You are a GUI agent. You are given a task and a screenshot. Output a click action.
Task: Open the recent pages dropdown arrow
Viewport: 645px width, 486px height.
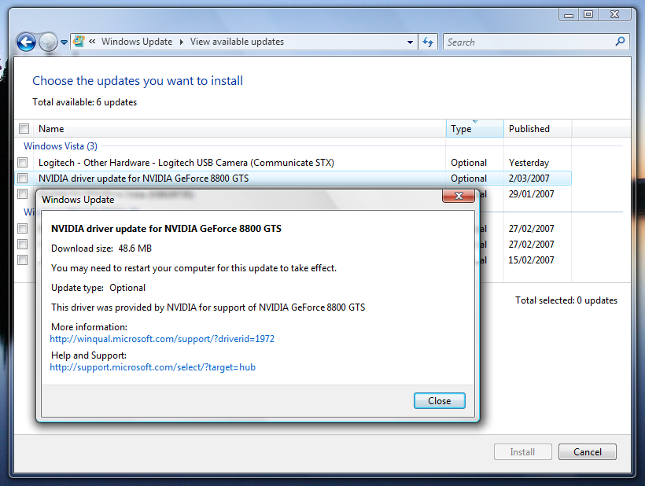64,42
